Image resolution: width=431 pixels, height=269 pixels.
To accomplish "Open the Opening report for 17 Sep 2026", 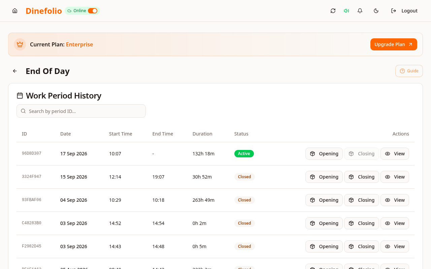I will 324,154.
